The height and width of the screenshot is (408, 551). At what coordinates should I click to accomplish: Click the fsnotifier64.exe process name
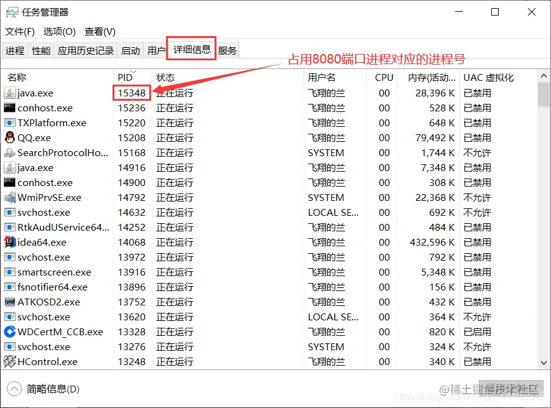tap(52, 287)
